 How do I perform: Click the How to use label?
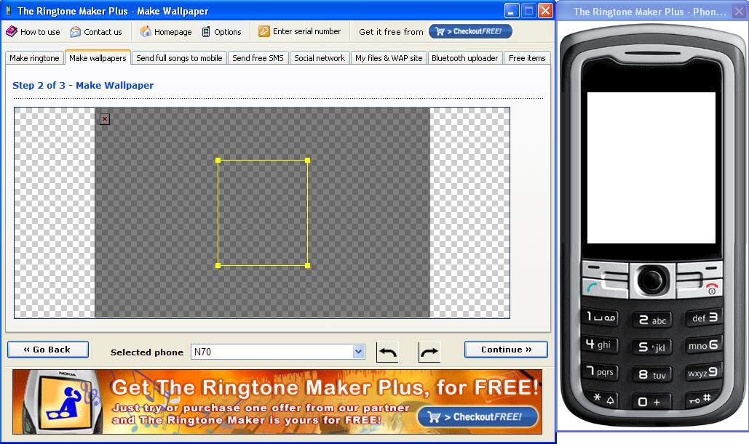(x=40, y=32)
